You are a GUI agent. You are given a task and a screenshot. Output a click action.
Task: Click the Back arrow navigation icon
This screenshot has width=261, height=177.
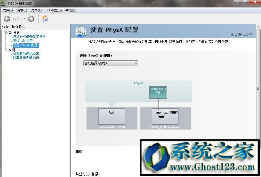(x=7, y=19)
